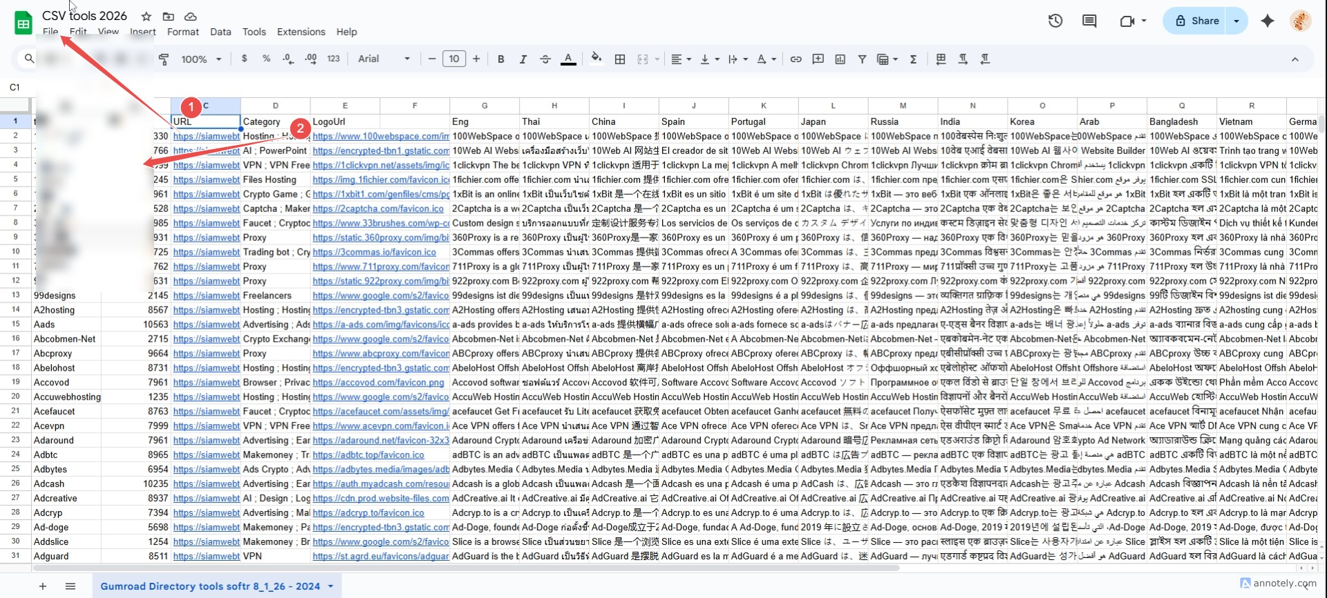Screen dimensions: 1327x598
Task: Activate the paint format tool
Action: coord(164,59)
